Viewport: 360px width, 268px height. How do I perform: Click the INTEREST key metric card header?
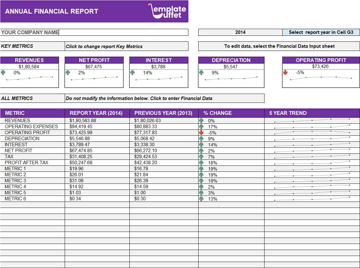pos(159,60)
